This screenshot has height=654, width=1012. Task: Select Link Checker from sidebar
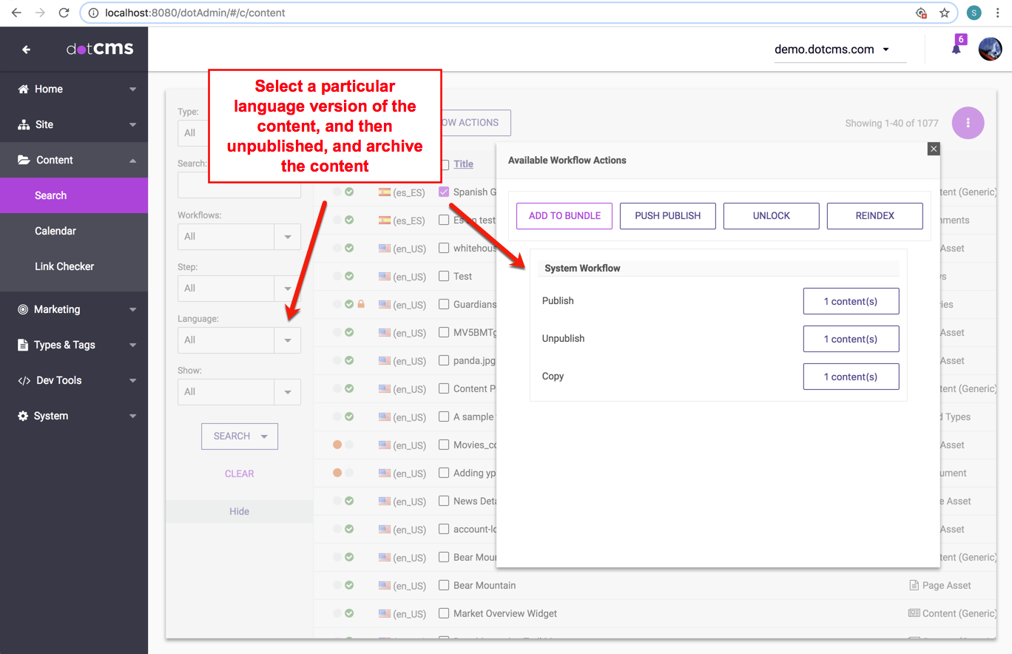tap(64, 266)
